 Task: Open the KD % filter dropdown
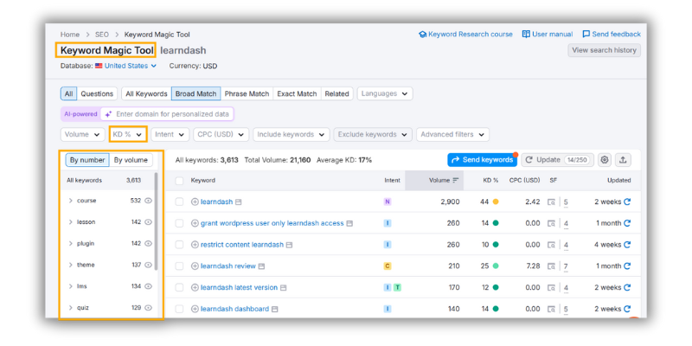click(x=127, y=135)
